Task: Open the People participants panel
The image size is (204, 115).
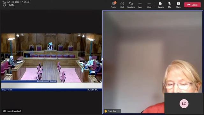Action: [113, 5]
